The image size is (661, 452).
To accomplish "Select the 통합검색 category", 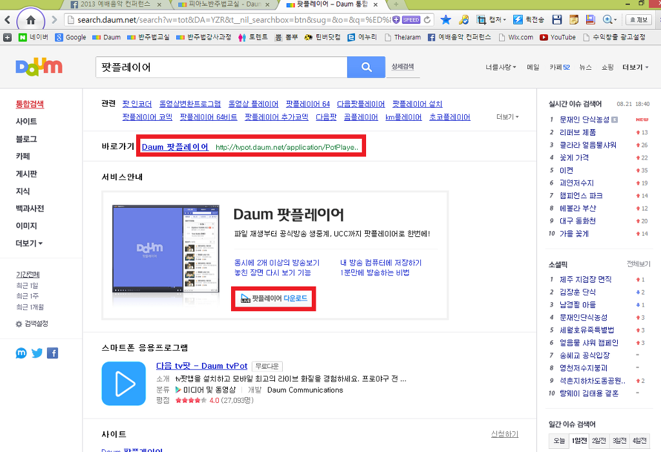I will (30, 104).
